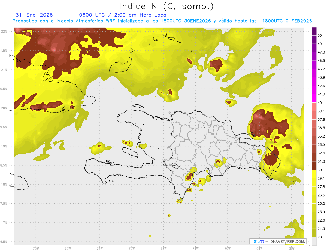Image resolution: width=327 pixels, height=252 pixels.
Task: Click the '74W' longitude axis label
Action: click(99, 248)
